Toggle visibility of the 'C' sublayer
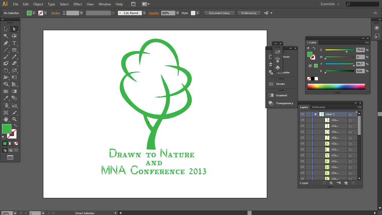382x215 pixels. pos(302,149)
